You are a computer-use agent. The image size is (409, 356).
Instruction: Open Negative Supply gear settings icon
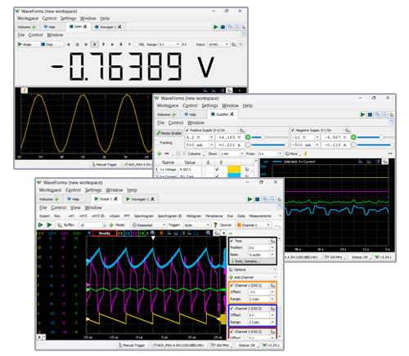click(x=347, y=130)
